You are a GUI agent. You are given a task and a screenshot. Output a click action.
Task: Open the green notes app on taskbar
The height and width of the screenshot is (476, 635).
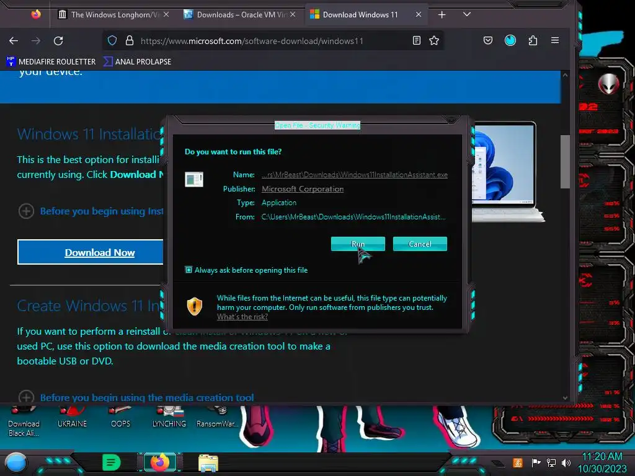[x=112, y=462]
